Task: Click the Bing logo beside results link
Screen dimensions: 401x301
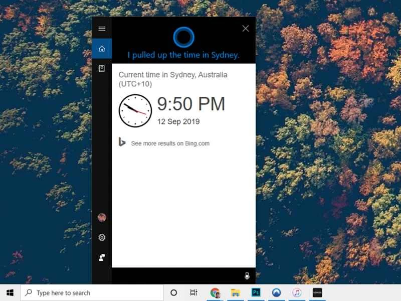Action: click(x=122, y=143)
